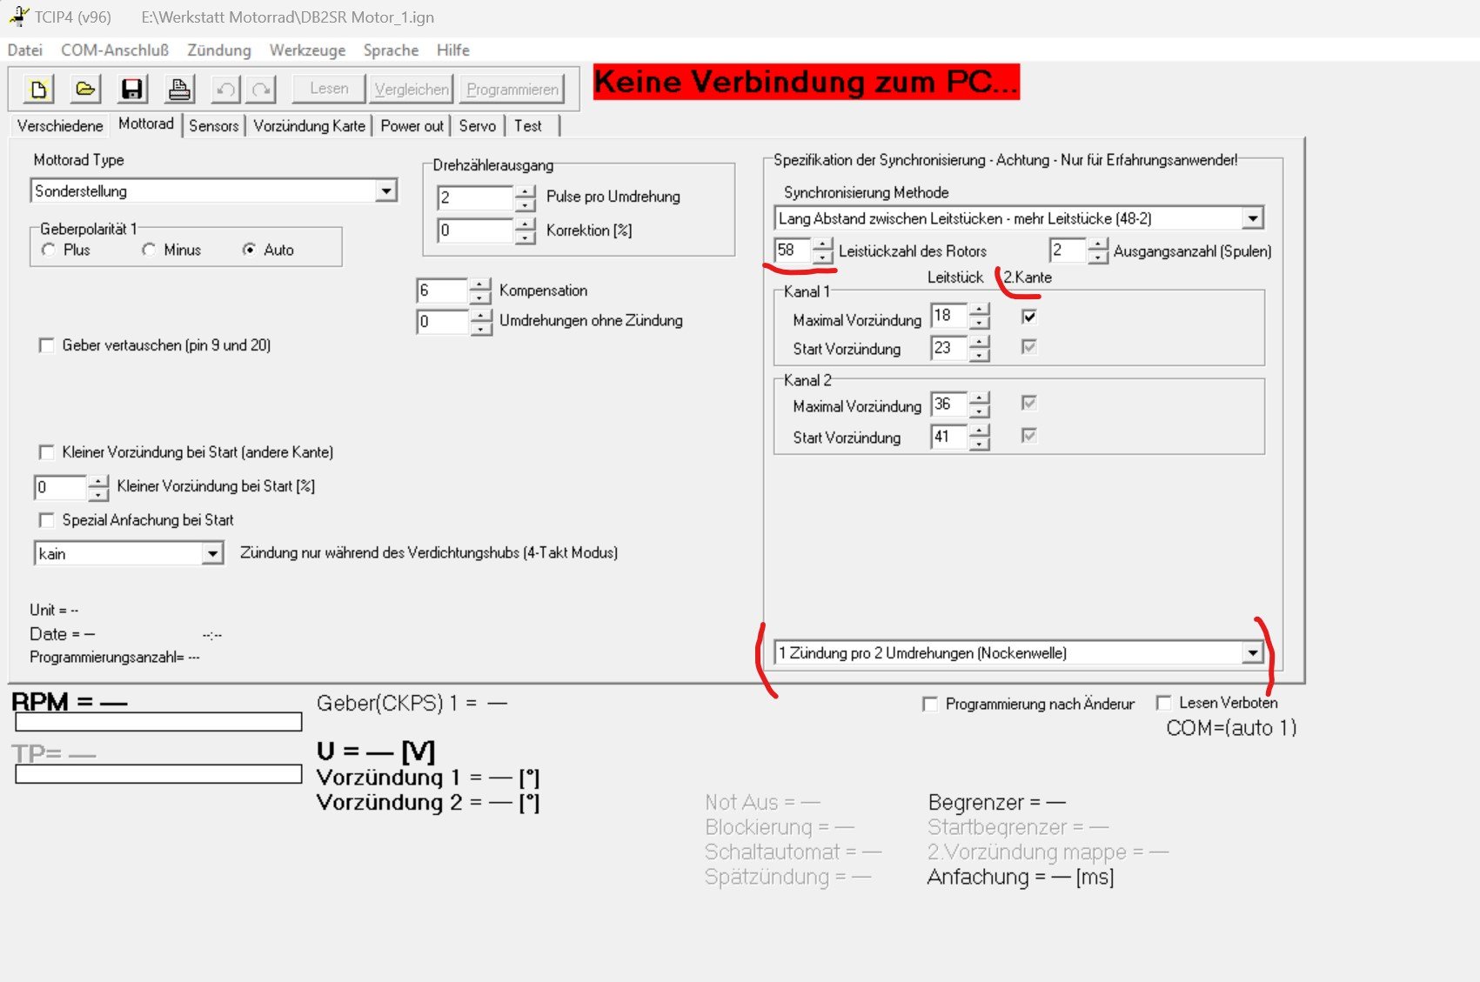Click the Lesen button
Image resolution: width=1480 pixels, height=982 pixels.
pyautogui.click(x=329, y=89)
